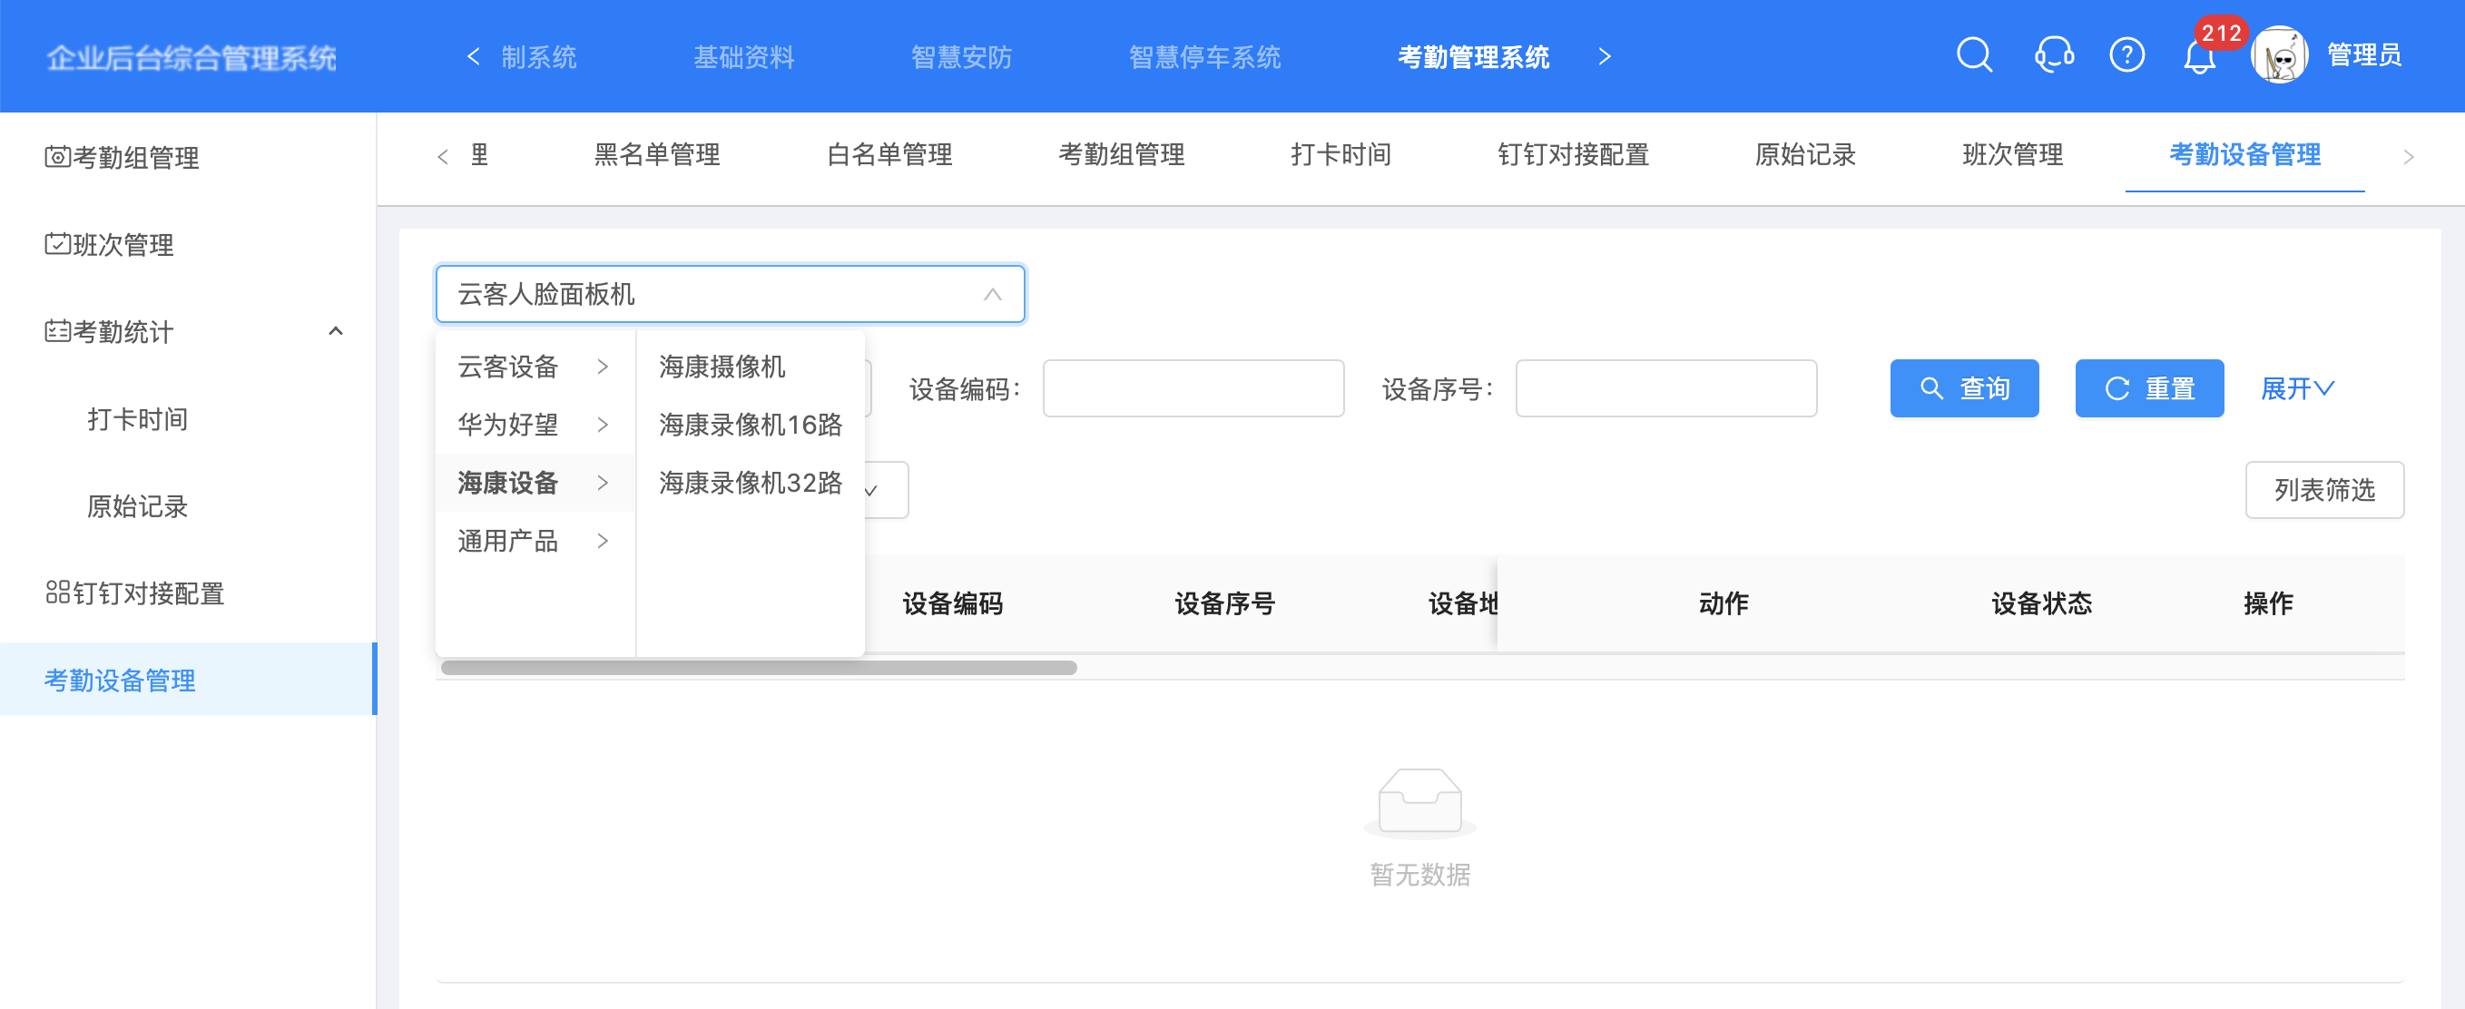Open 考勤组管理 in the sidebar

coord(189,157)
